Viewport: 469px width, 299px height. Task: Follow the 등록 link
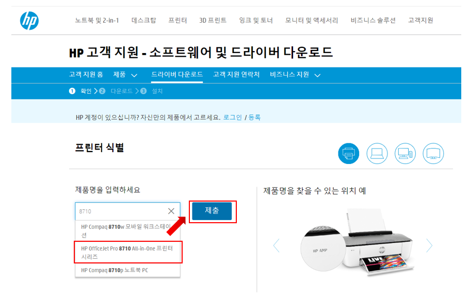(254, 117)
